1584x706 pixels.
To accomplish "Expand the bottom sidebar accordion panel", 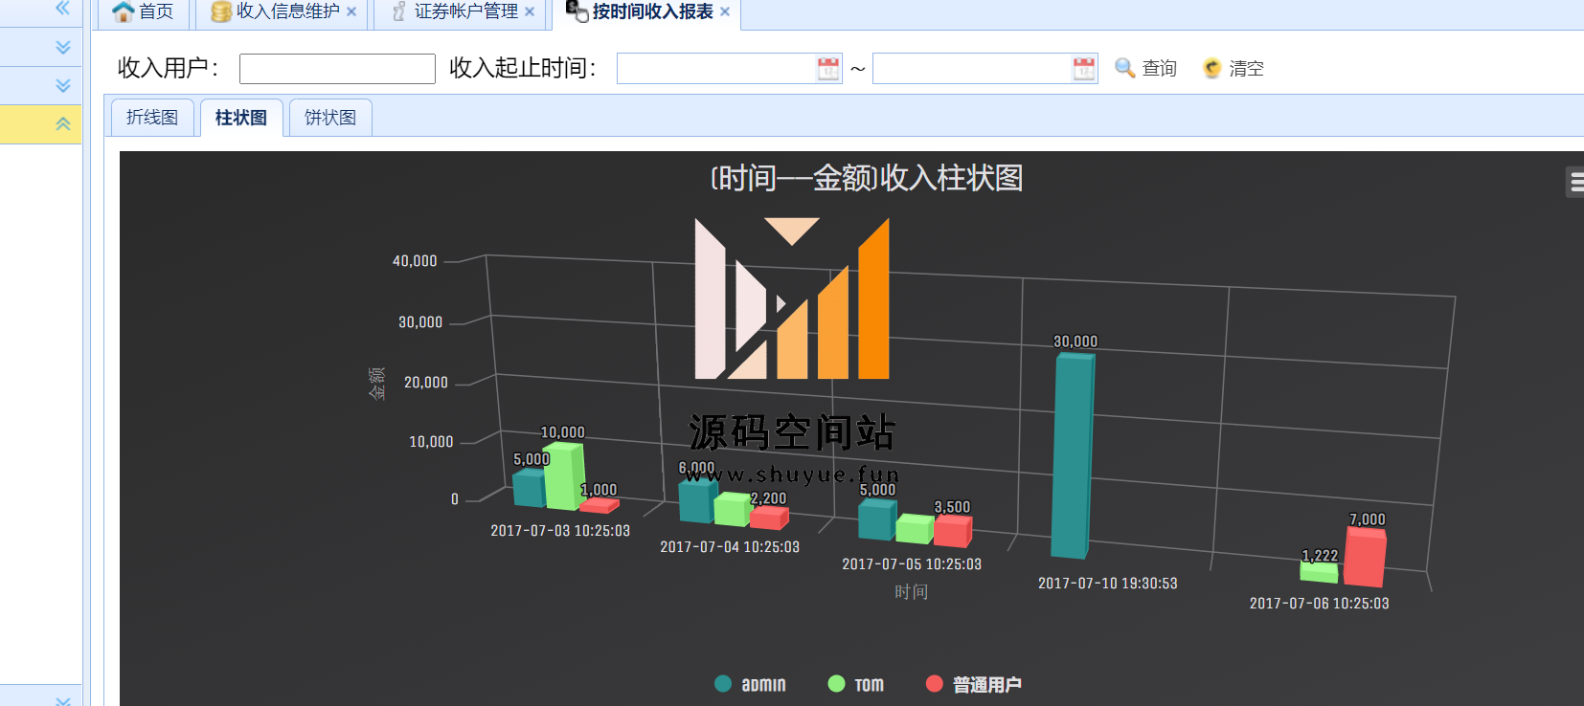I will (63, 700).
